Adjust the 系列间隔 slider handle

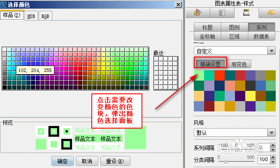coord(236,150)
